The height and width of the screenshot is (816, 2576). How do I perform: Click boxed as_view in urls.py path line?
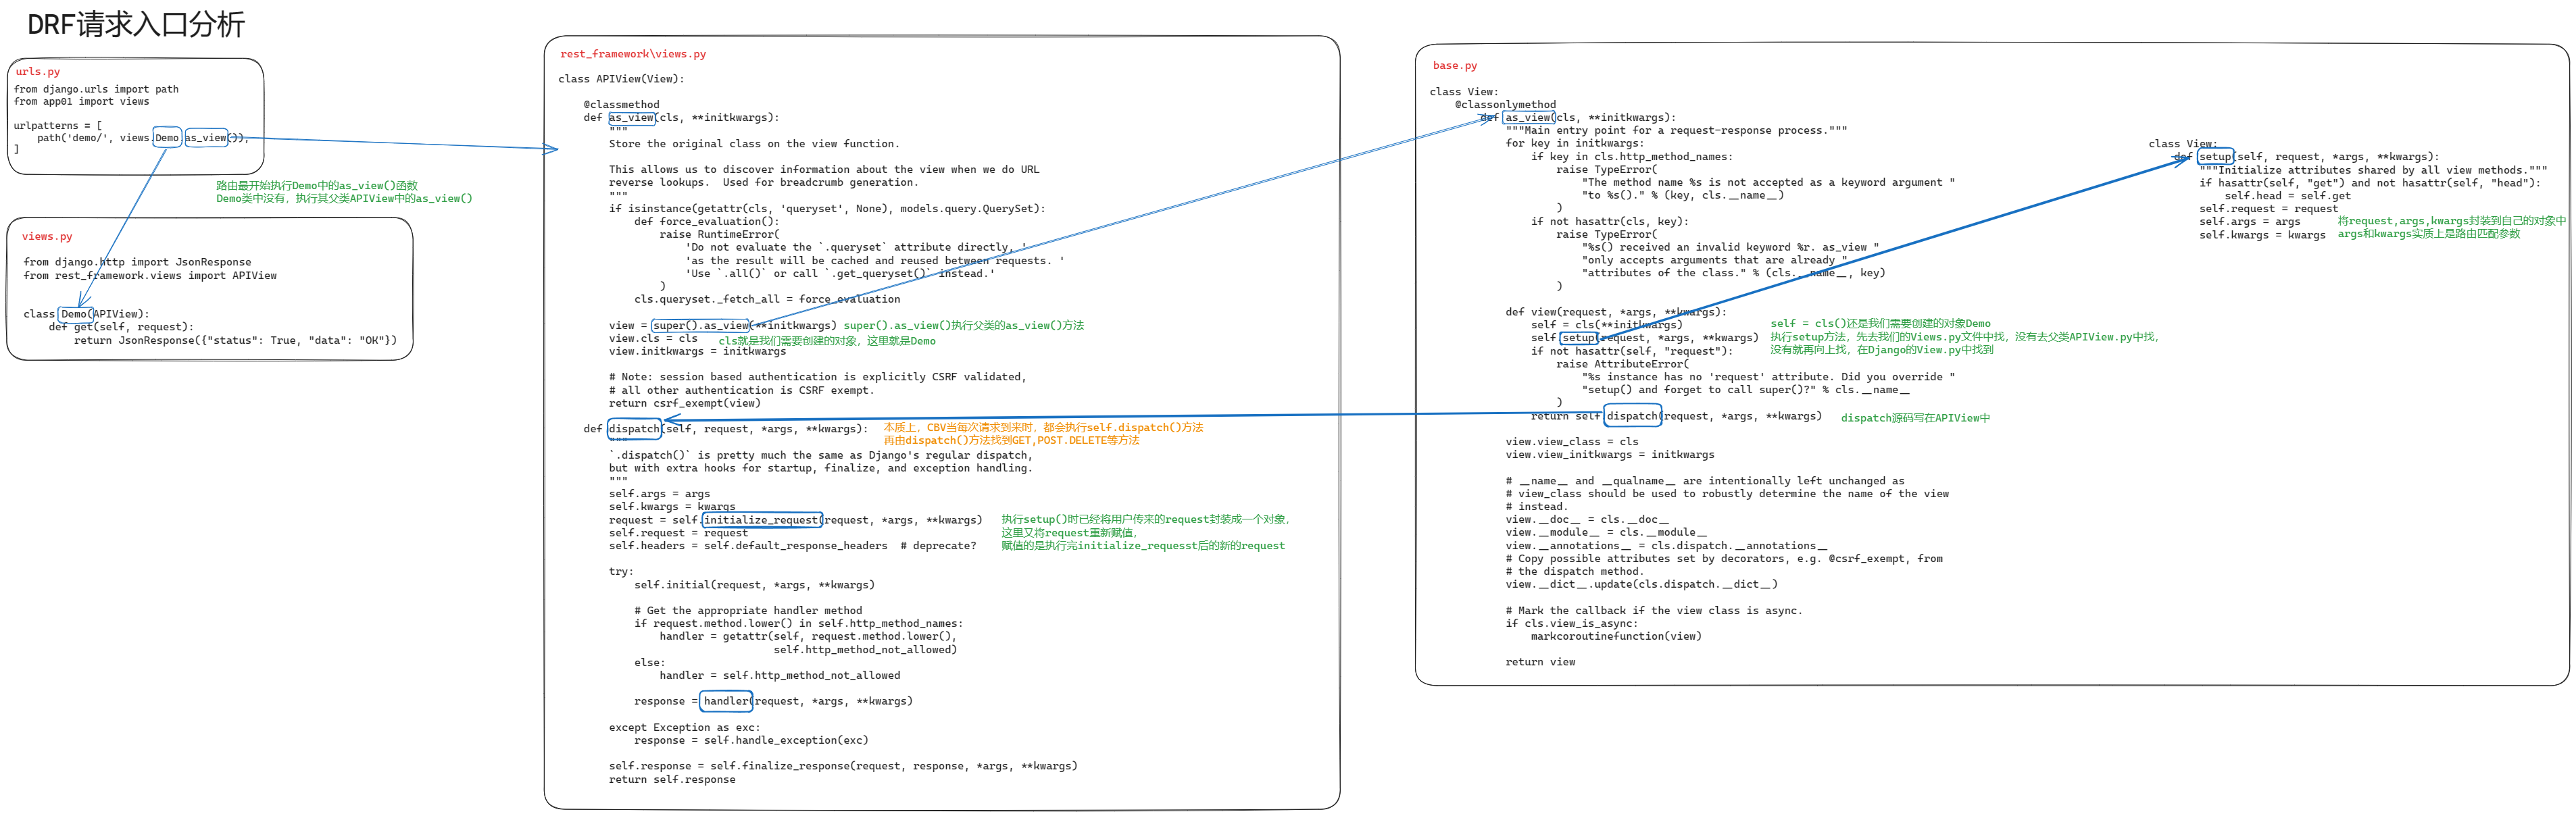pyautogui.click(x=206, y=138)
